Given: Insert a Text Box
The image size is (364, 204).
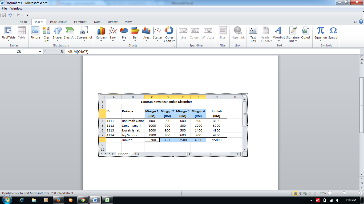Looking at the screenshot, I should [253, 34].
